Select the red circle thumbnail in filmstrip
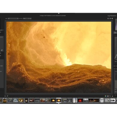 (x=80, y=100)
